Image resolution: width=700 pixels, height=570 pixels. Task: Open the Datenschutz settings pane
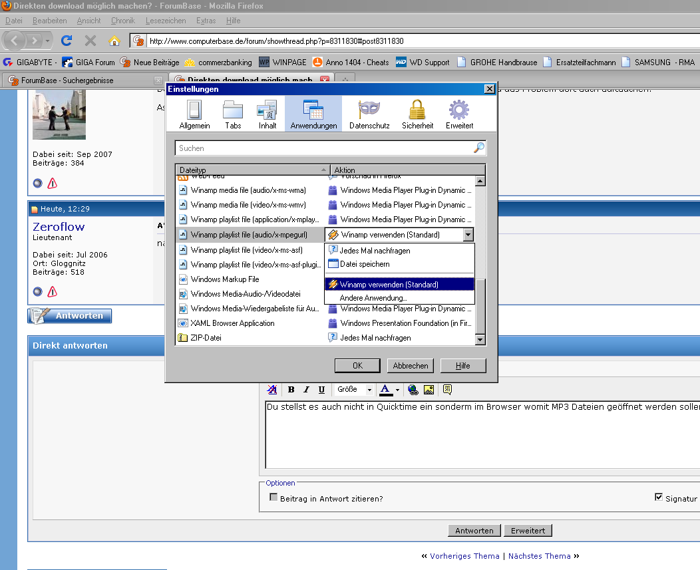click(x=369, y=114)
